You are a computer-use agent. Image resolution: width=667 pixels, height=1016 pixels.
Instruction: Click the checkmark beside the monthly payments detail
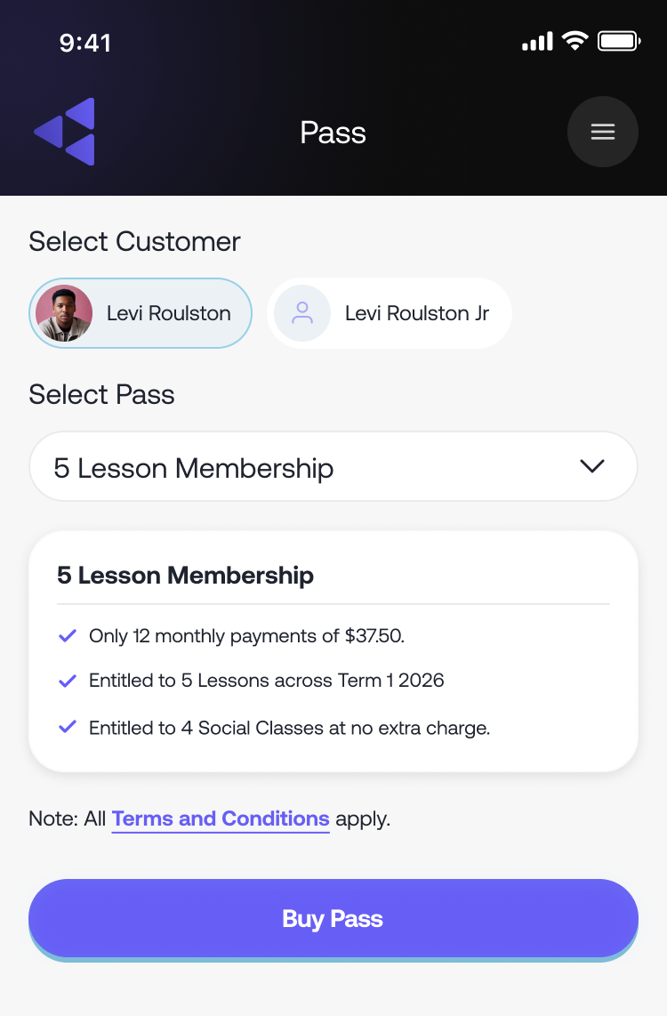[x=67, y=635]
